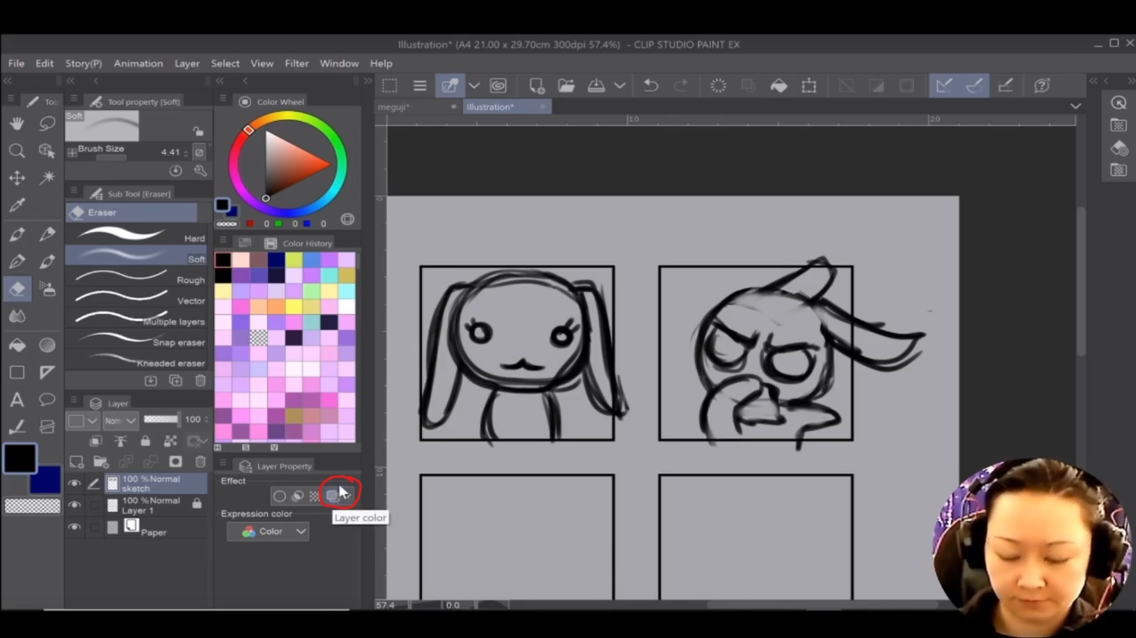
Task: Open the Filter menu
Action: coord(296,64)
